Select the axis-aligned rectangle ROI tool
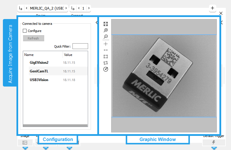The height and width of the screenshot is (150, 231). (x=106, y=56)
